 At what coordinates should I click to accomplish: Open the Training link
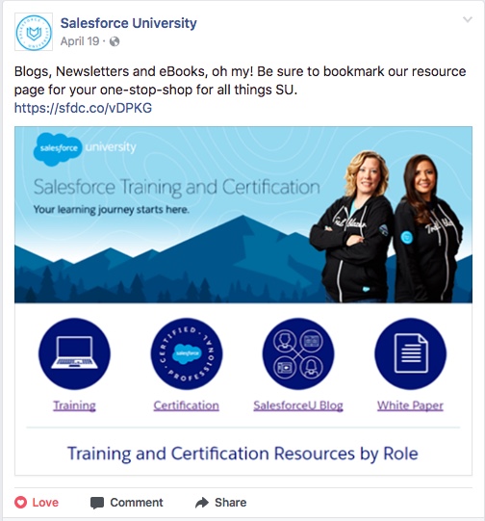(x=74, y=405)
